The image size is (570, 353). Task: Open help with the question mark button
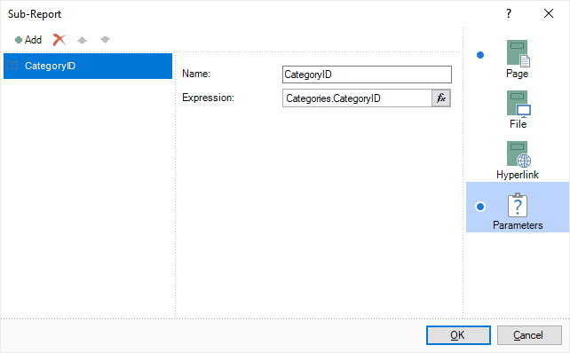509,14
